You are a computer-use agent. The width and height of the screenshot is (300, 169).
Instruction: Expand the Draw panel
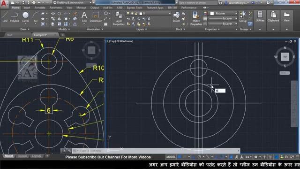click(25, 29)
